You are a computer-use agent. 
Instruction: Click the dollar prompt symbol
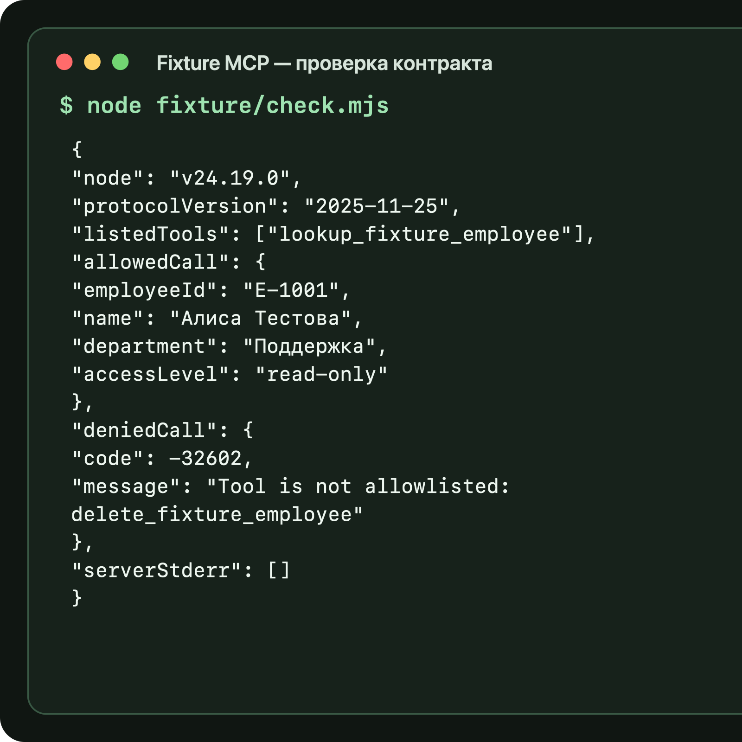tap(66, 105)
